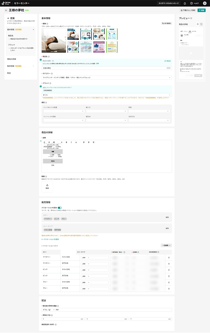This screenshot has height=333, width=210.
Task: Click the TikTok Shop logo
Action: pyautogui.click(x=6, y=3)
